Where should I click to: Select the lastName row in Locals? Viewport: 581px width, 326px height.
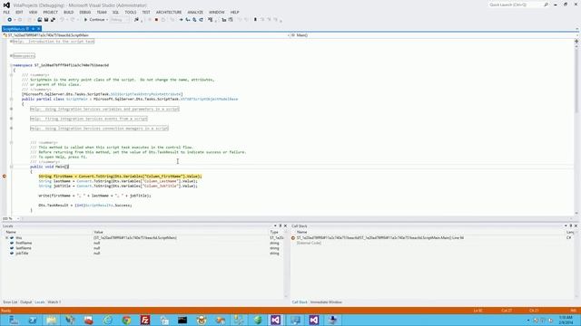coord(143,248)
